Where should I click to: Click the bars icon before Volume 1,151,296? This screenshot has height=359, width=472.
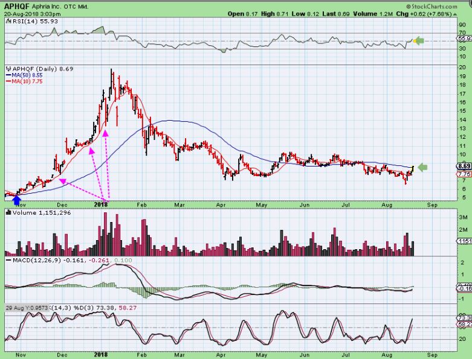pos(8,213)
